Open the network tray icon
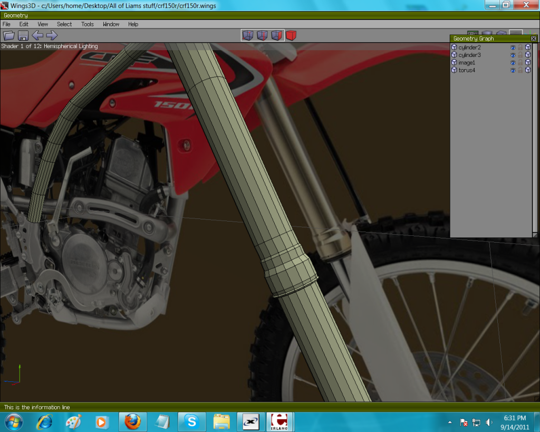Screen dimensions: 540x432 pos(476,422)
